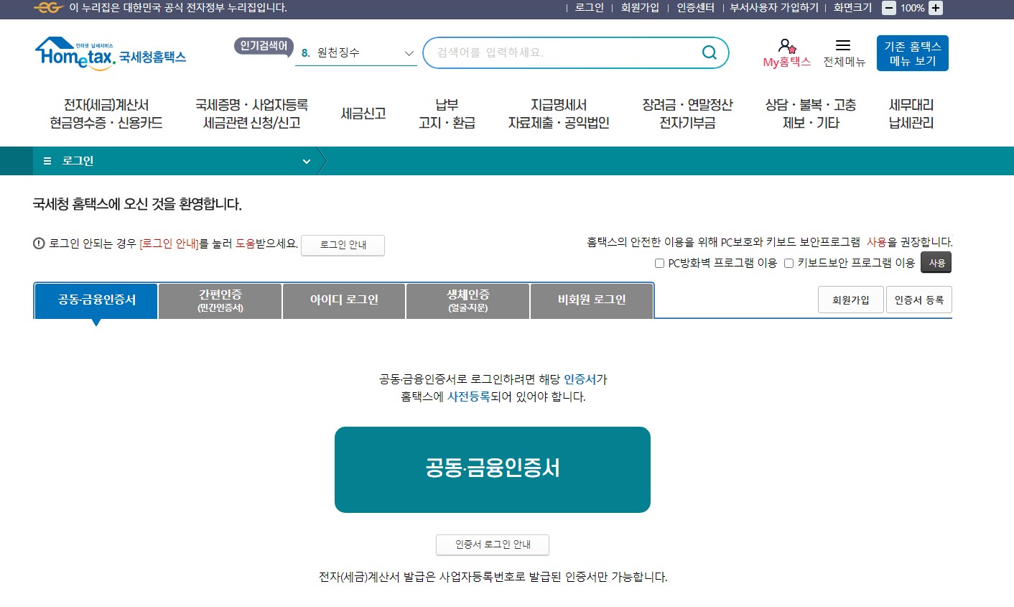Switch to the 아이디 로그인 tab
Screen dimensions: 1014x607
tap(343, 300)
